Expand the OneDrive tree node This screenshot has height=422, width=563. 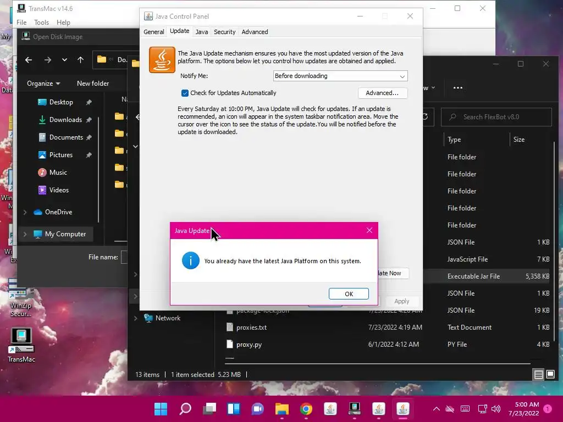click(x=25, y=212)
